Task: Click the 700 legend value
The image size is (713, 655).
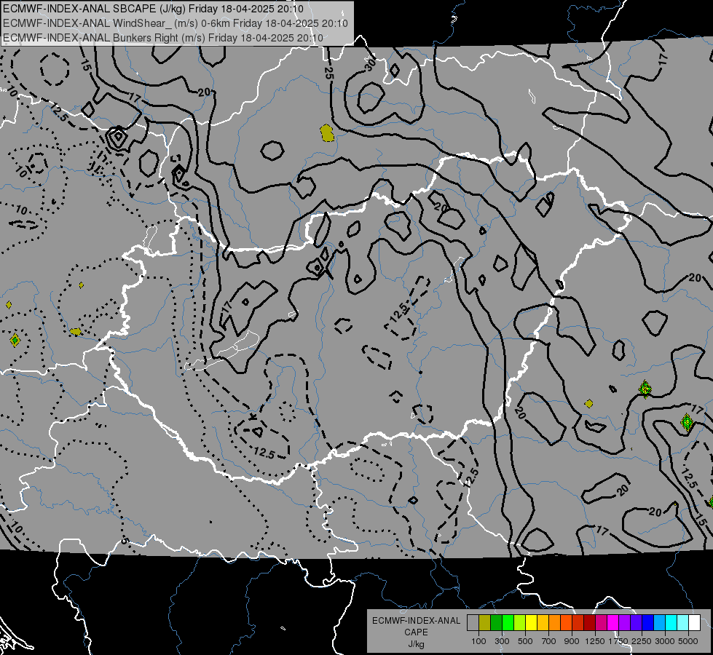Action: tap(549, 641)
